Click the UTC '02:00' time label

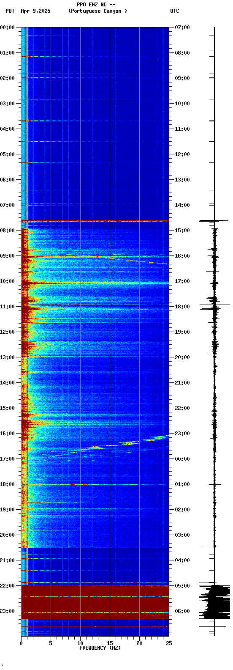coord(182,510)
